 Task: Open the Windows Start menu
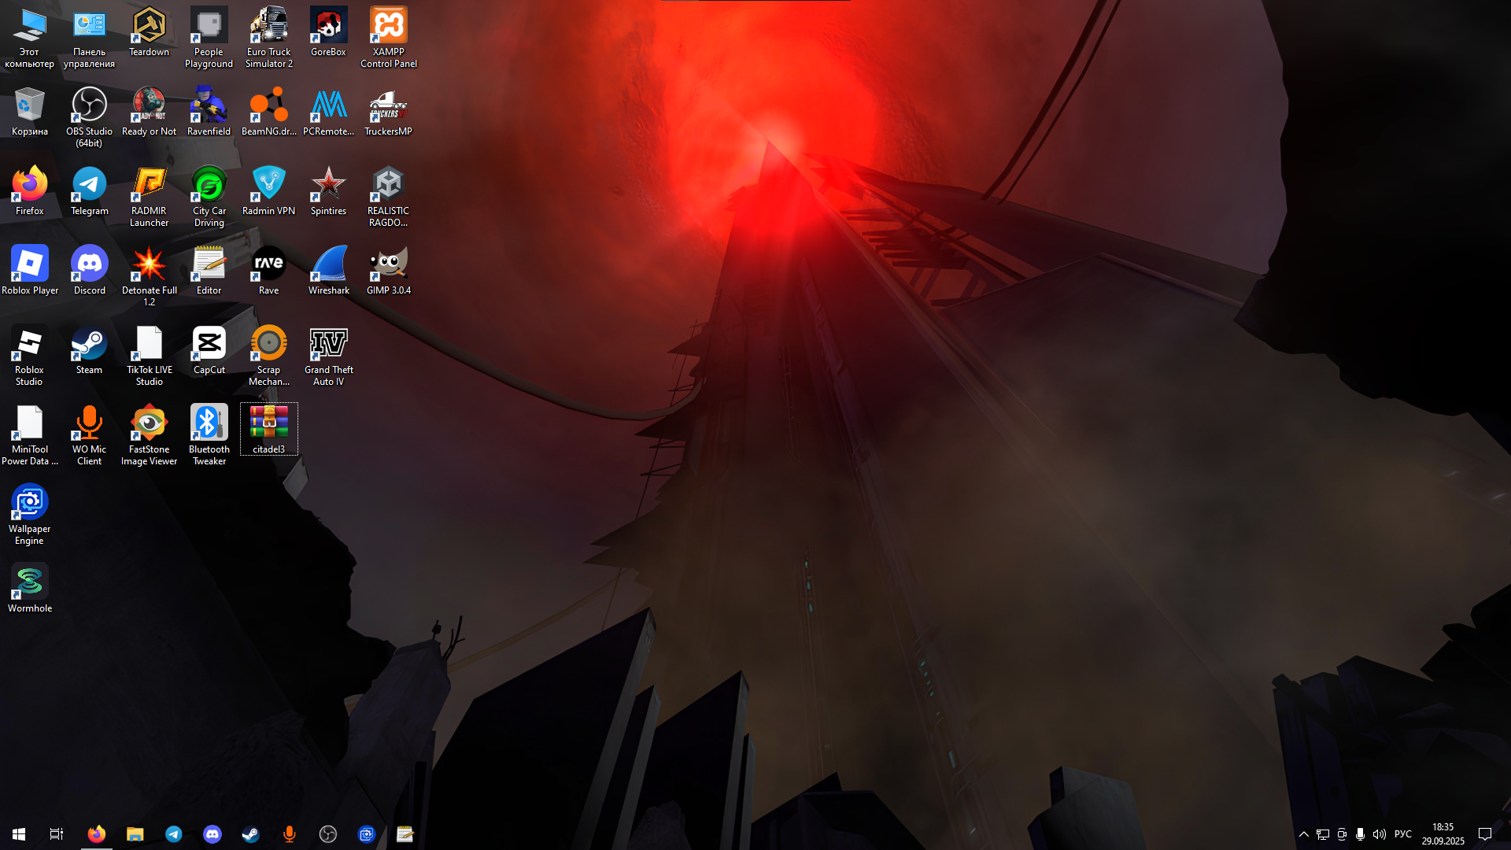click(19, 834)
